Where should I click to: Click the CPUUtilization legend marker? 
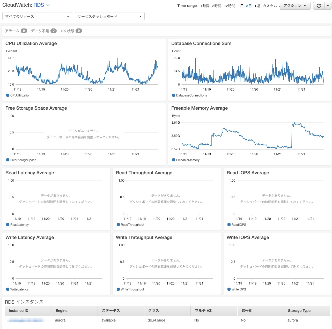pos(8,95)
